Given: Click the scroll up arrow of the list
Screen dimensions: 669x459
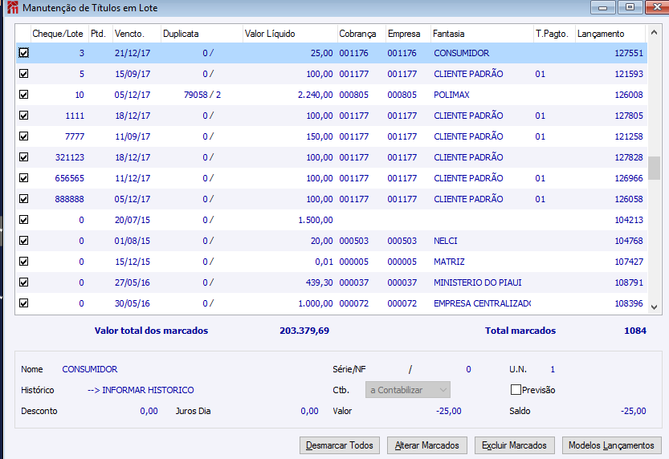Looking at the screenshot, I should point(654,32).
